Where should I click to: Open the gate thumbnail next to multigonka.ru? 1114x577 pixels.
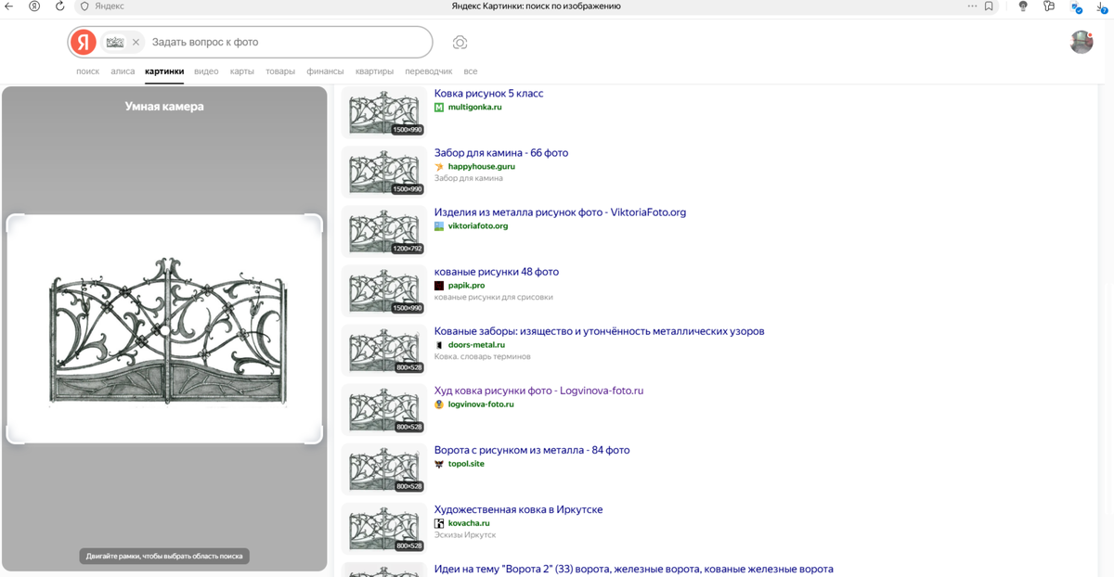tap(384, 112)
